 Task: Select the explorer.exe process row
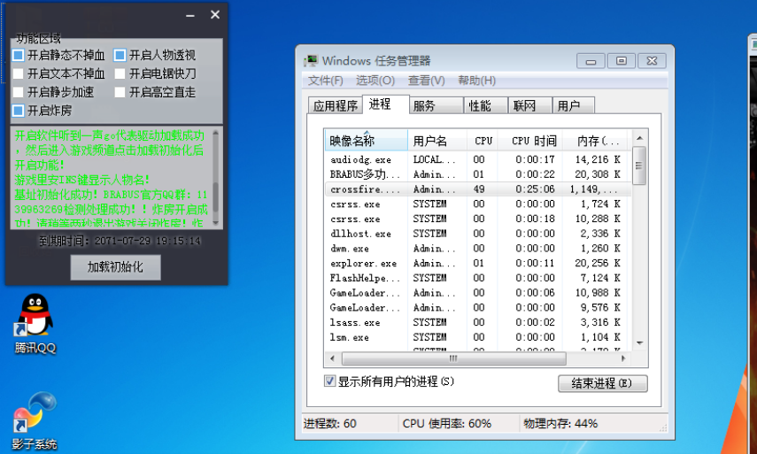click(478, 264)
